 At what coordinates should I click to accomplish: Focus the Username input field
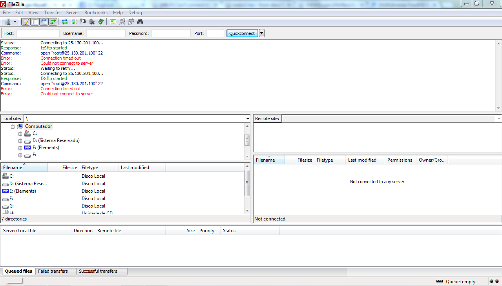[106, 33]
